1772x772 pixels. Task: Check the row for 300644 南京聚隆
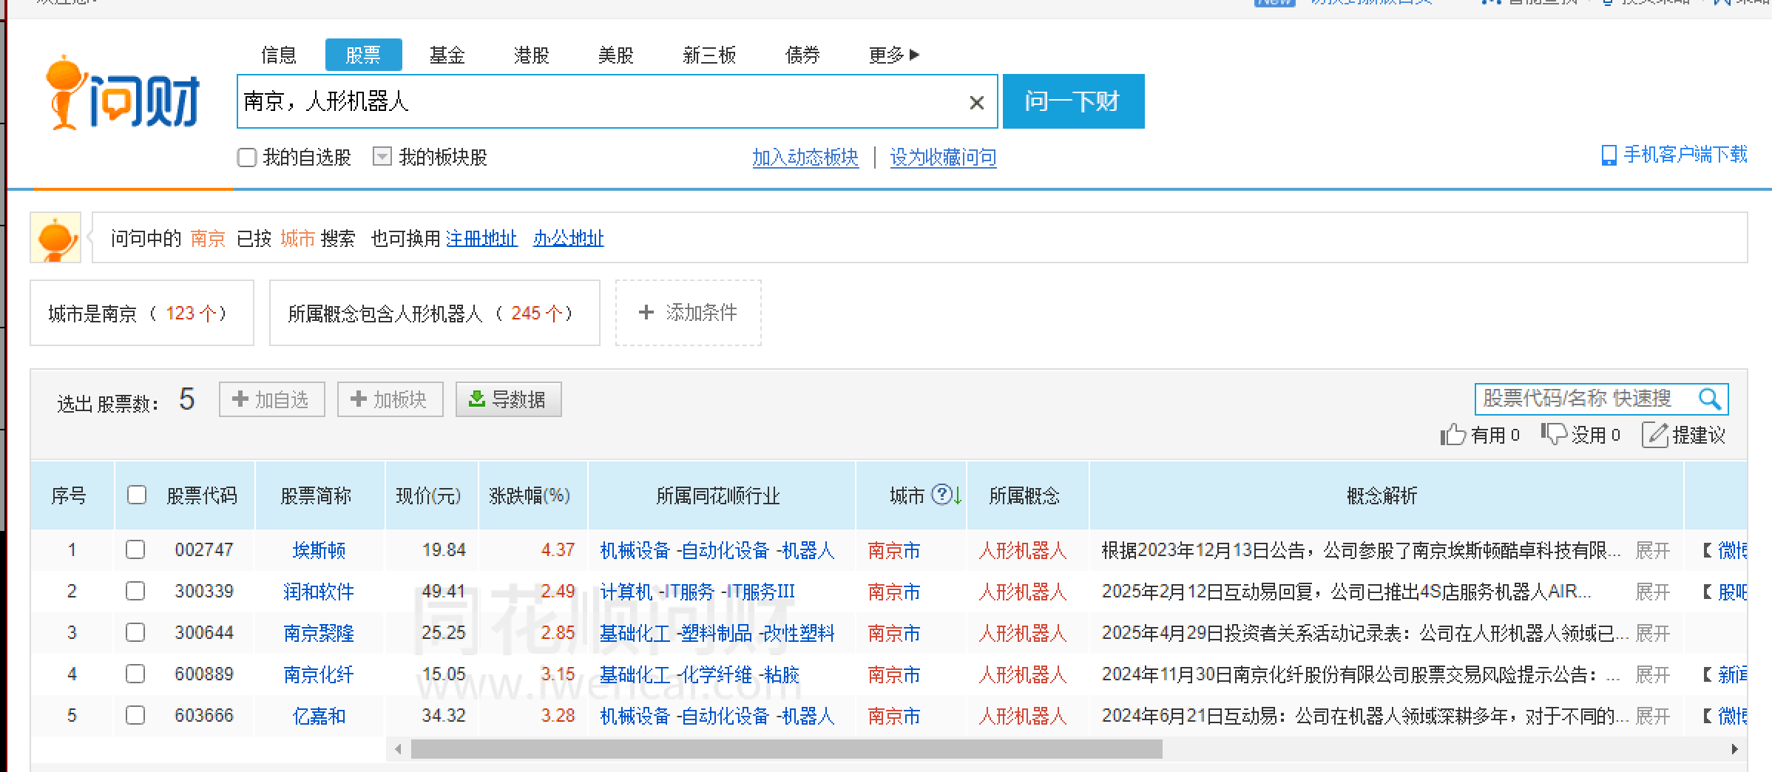(135, 632)
